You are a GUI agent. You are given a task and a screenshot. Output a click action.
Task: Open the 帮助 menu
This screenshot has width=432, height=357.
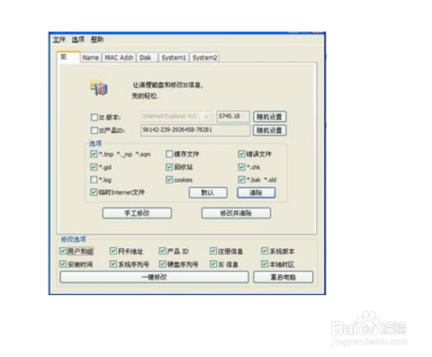coord(97,40)
